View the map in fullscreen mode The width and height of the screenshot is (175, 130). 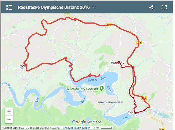click(x=164, y=8)
